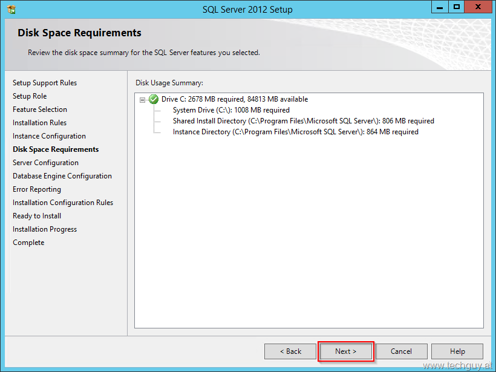The image size is (496, 372).
Task: Select Shared Install Directory 806 MB row
Action: coord(304,121)
